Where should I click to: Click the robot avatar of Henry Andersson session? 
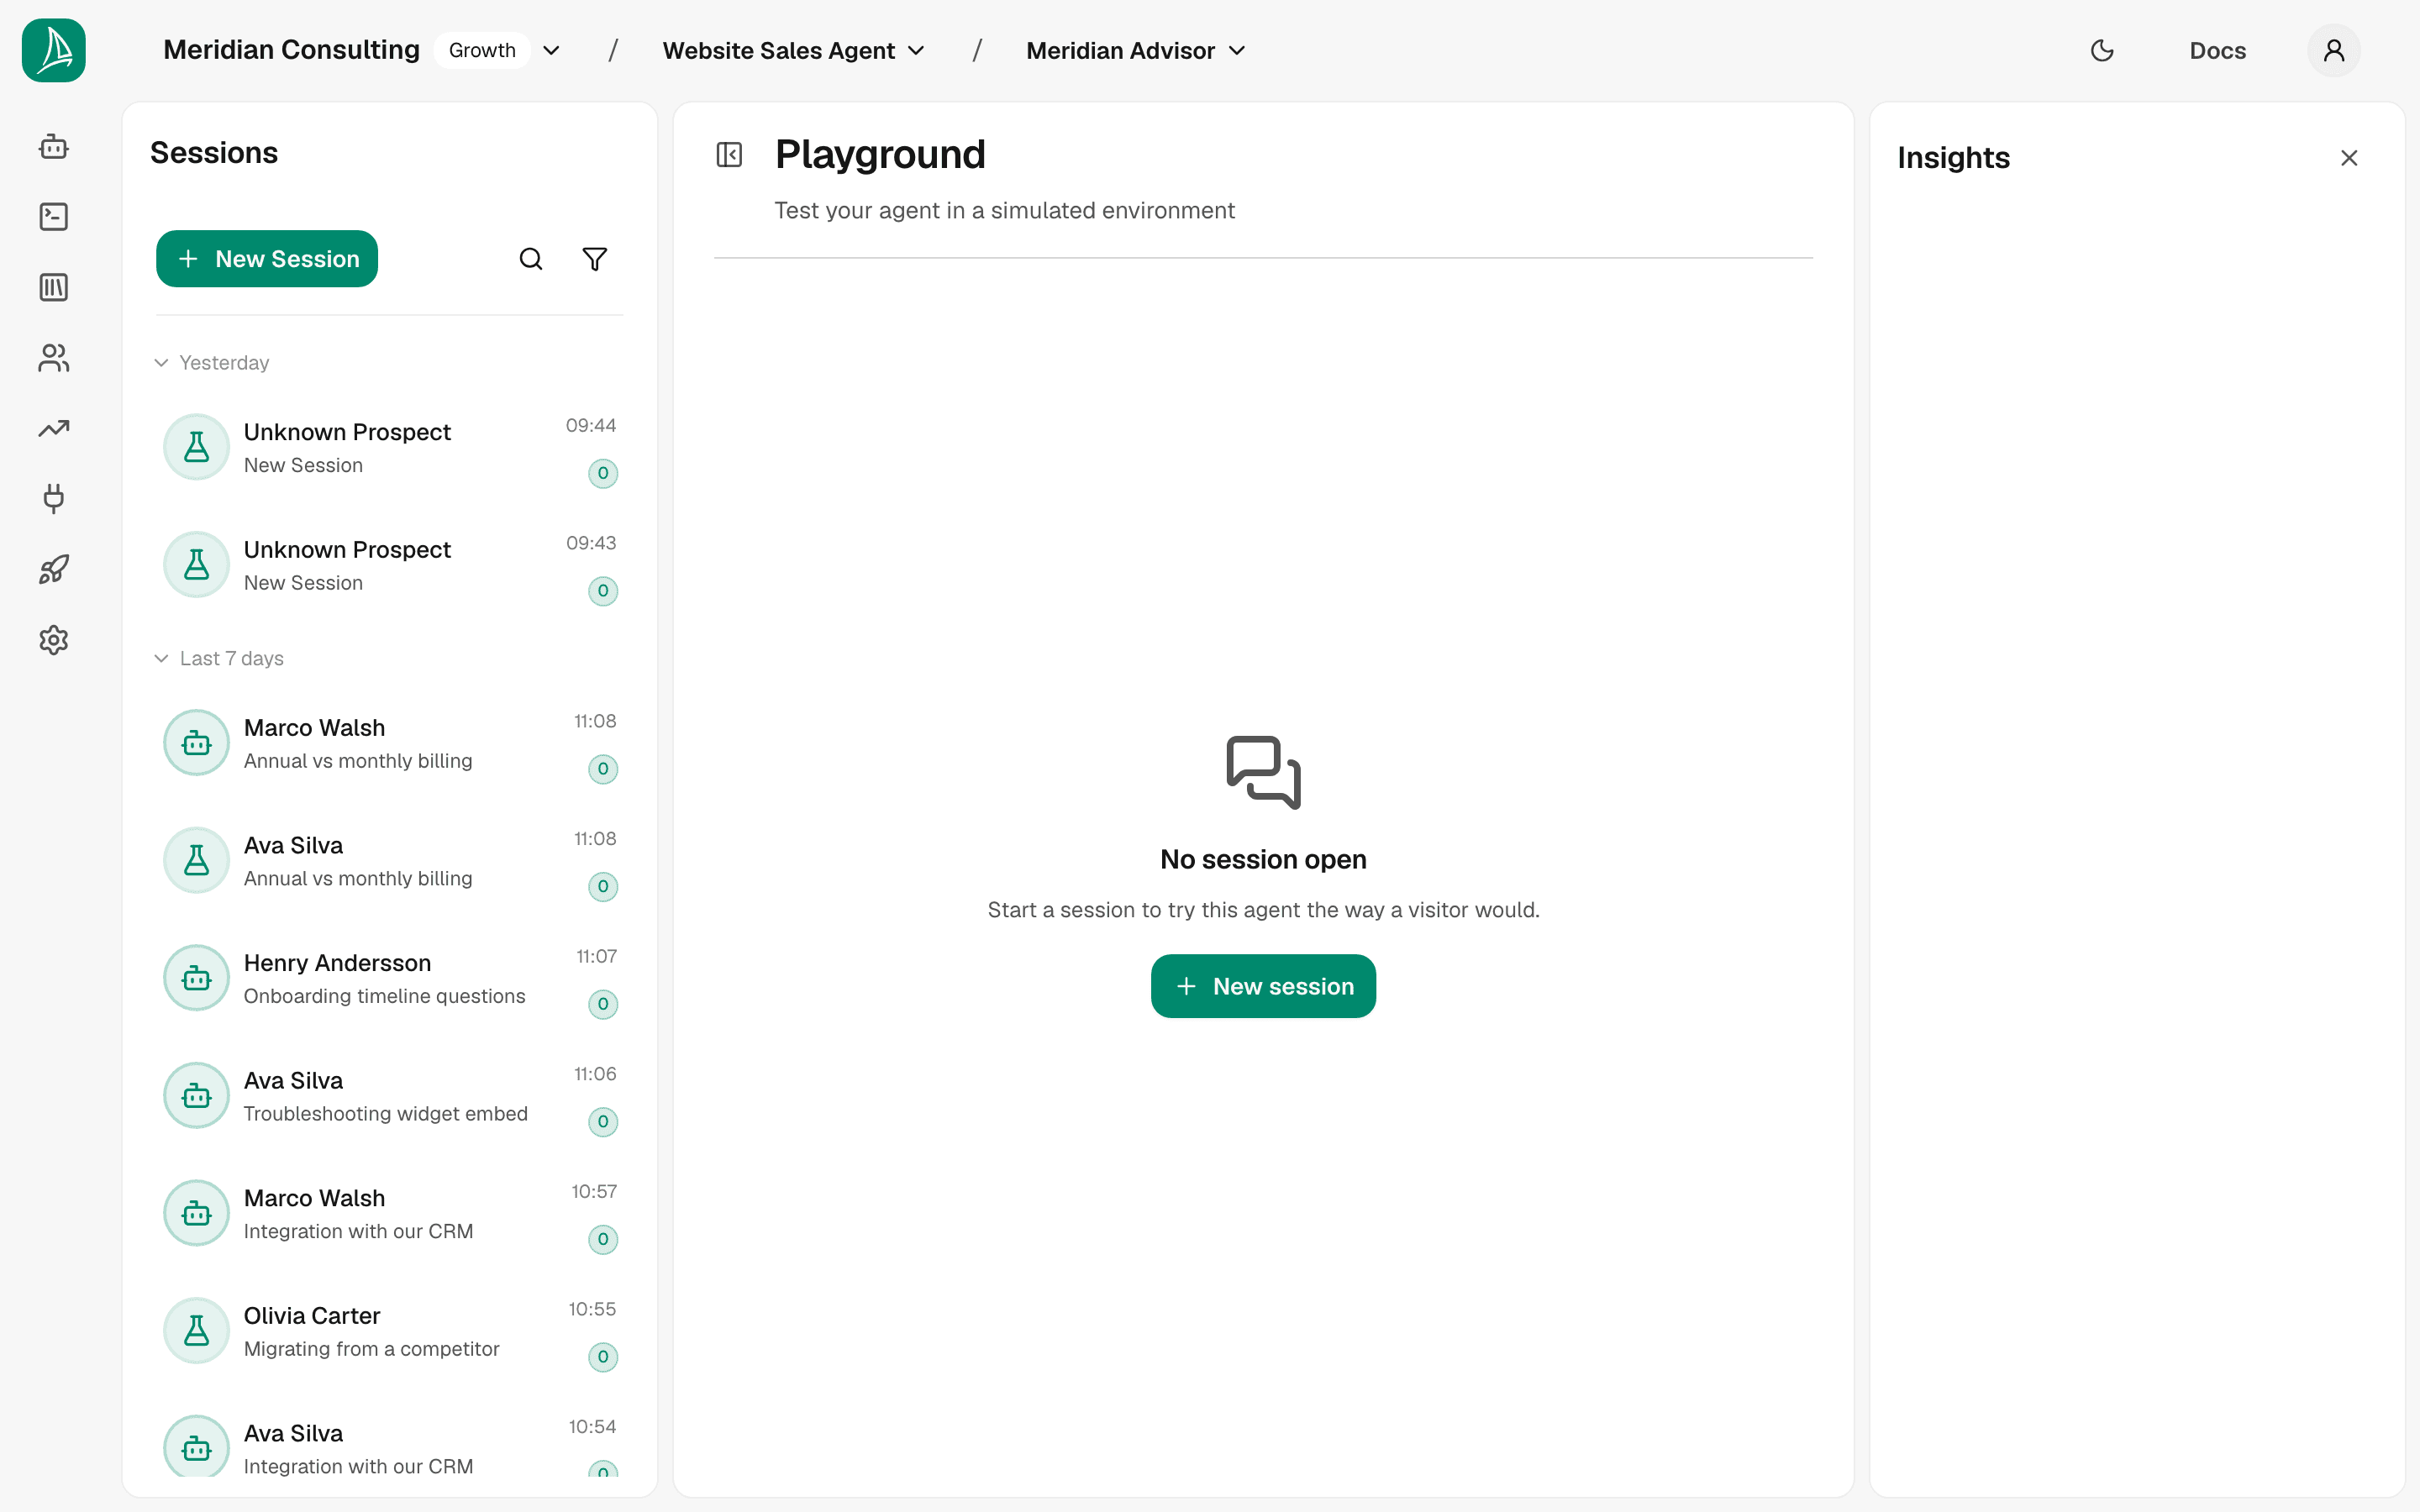(197, 978)
